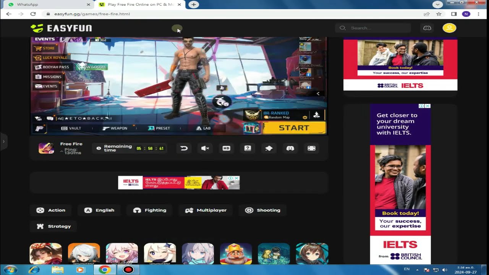Close the IELTS banner ad below game
489x275 pixels.
pos(236,178)
